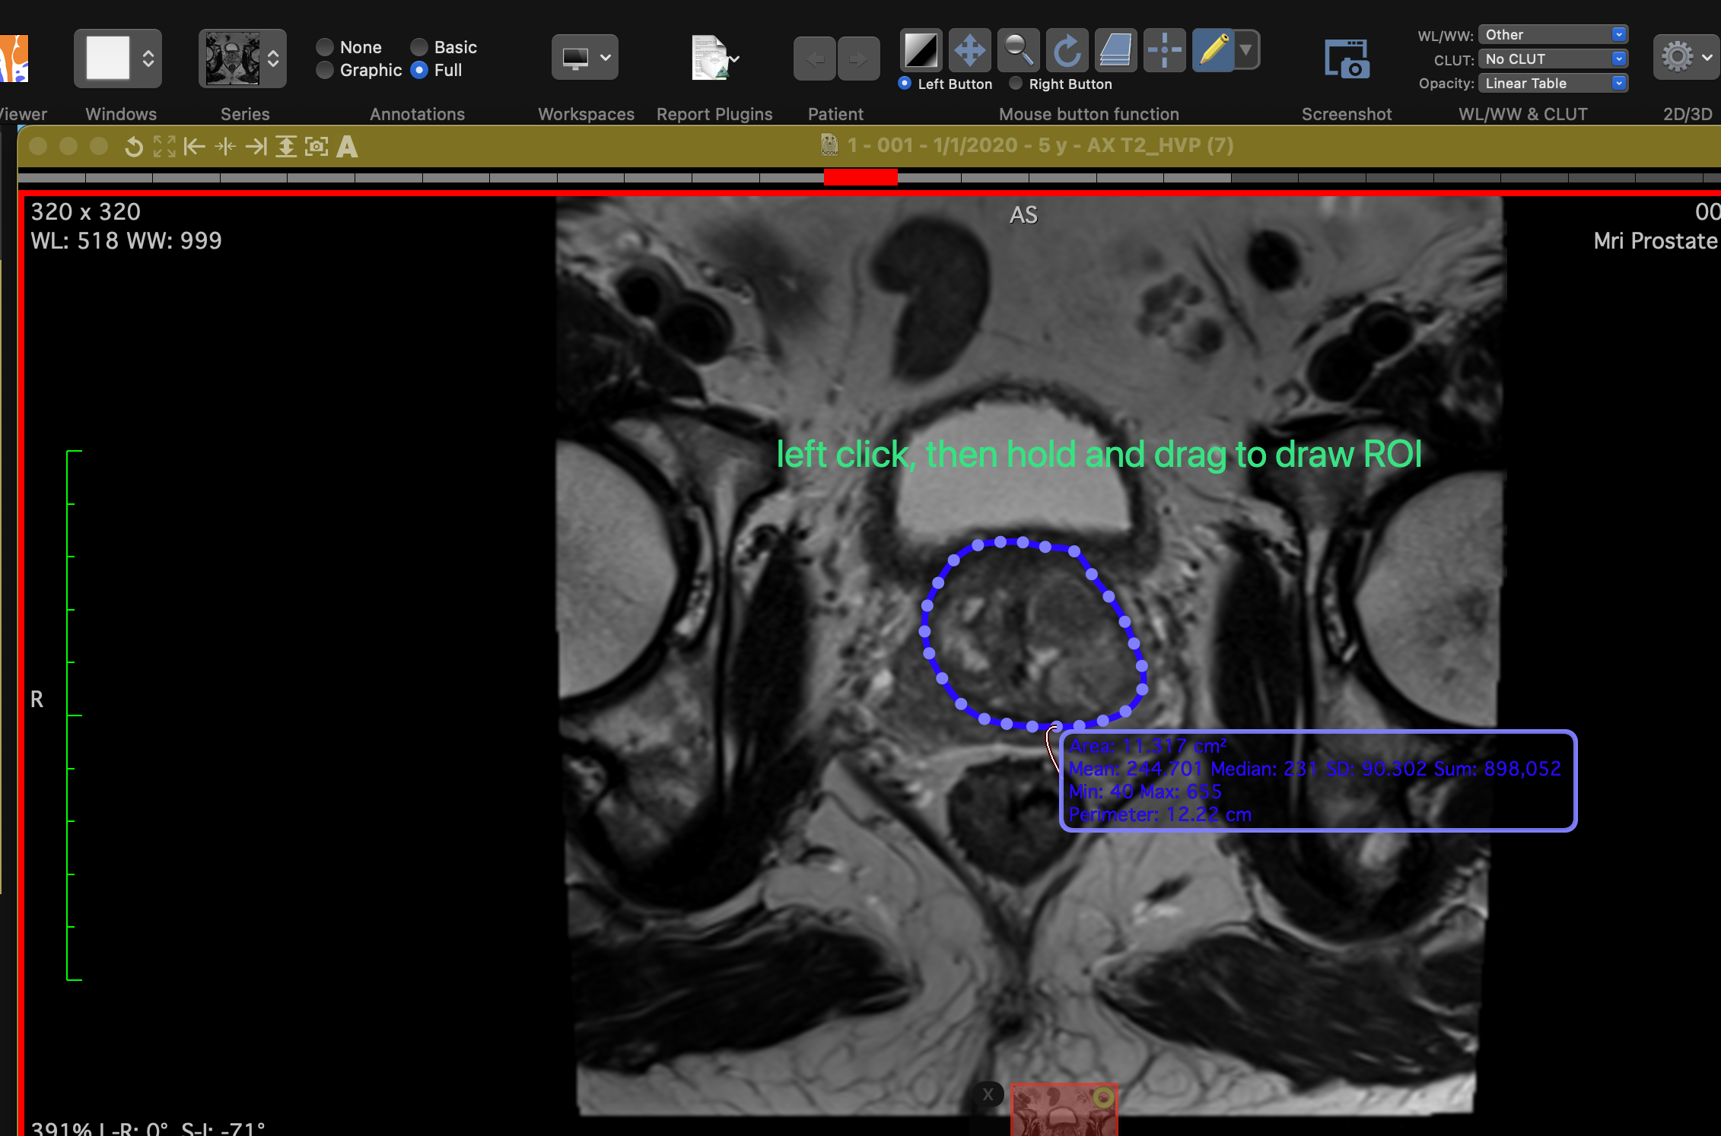Choose Right Button mouse function
Screen dimensions: 1721x1136
point(1016,83)
